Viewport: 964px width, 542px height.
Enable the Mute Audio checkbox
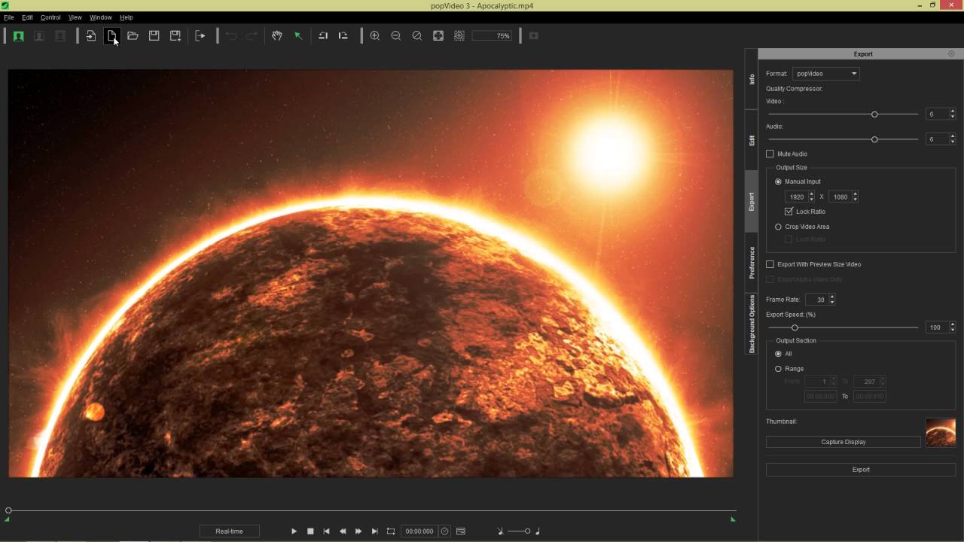(770, 154)
